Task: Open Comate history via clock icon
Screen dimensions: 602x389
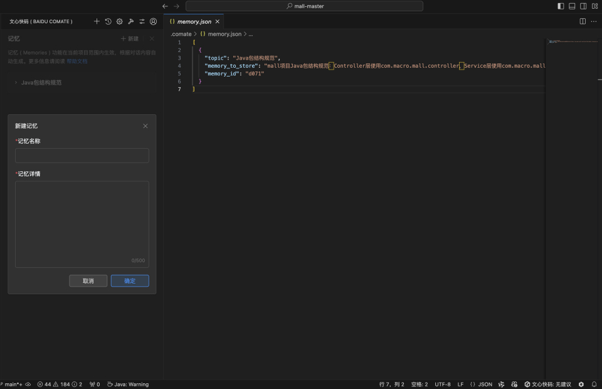Action: point(108,21)
